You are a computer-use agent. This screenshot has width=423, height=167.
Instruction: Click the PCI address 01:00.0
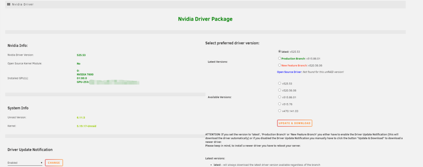click(x=82, y=78)
